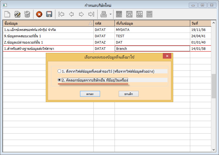Select option 2 คัดลอกข้อมูลจากบริษัทอื่น

pyautogui.click(x=59, y=80)
